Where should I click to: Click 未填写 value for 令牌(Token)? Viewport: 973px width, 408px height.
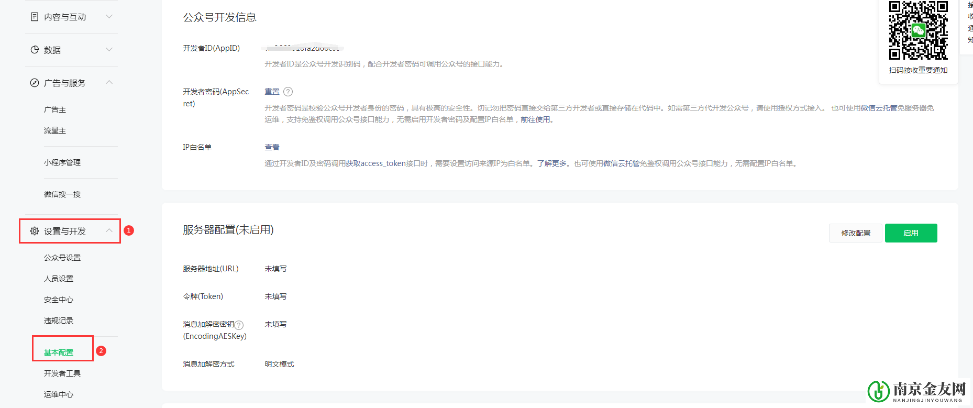pos(275,296)
